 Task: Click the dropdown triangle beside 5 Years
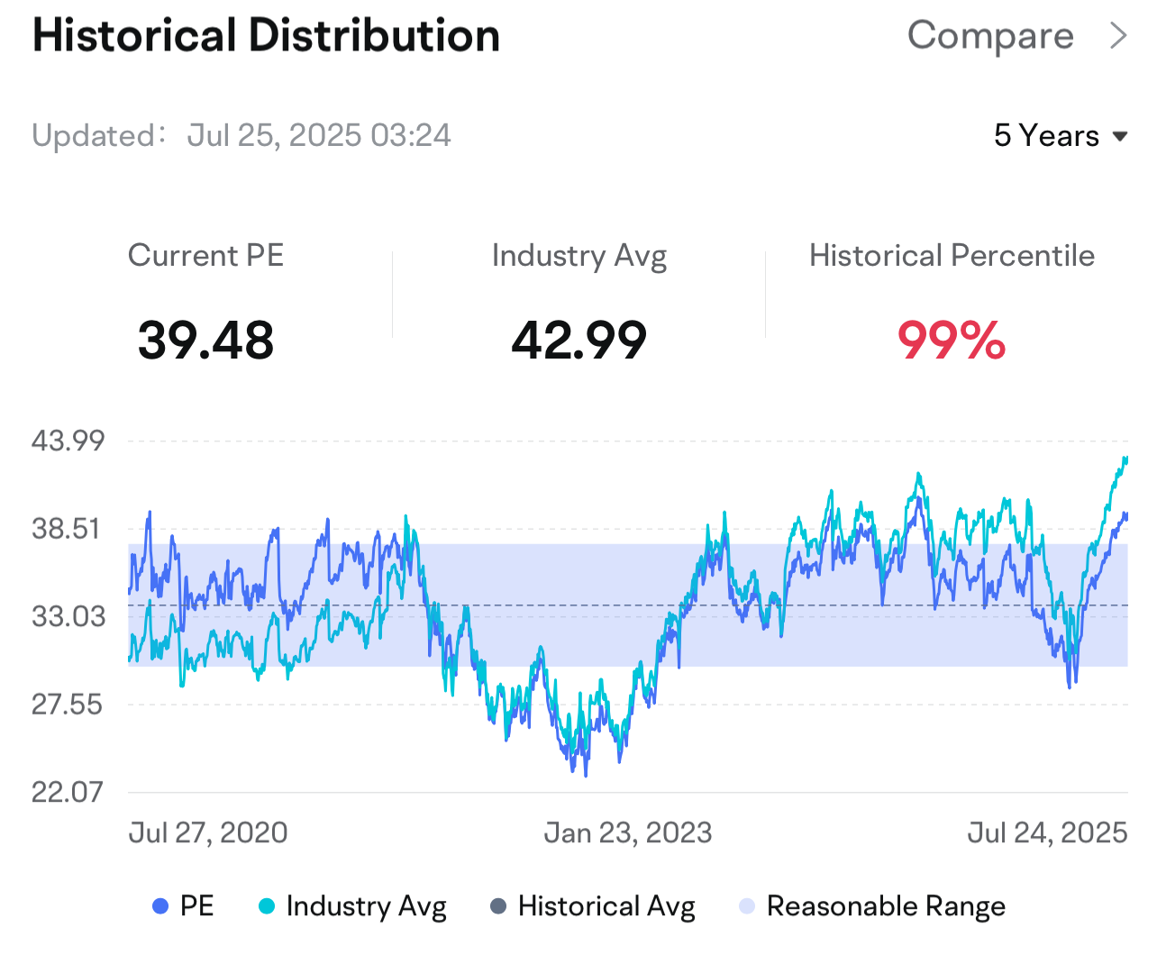coord(1120,137)
